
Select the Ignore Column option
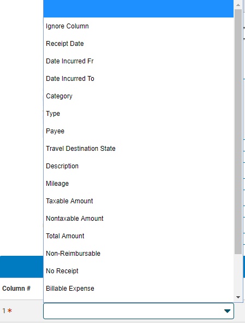pyautogui.click(x=139, y=26)
